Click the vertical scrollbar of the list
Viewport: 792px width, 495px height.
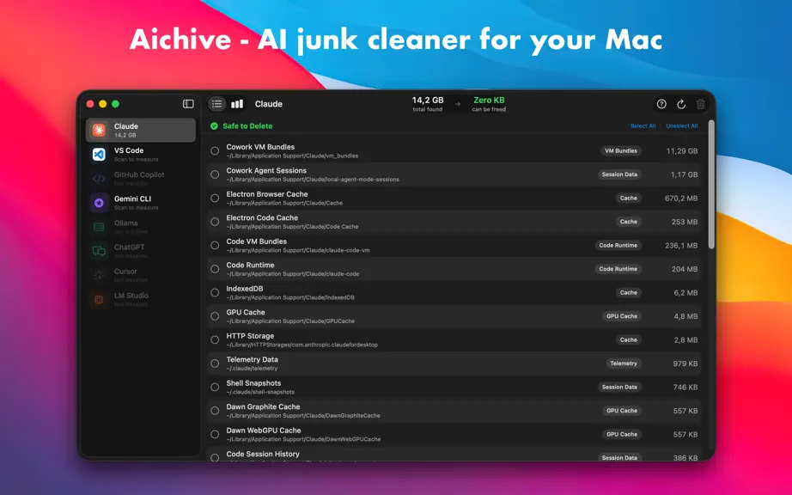[711, 185]
